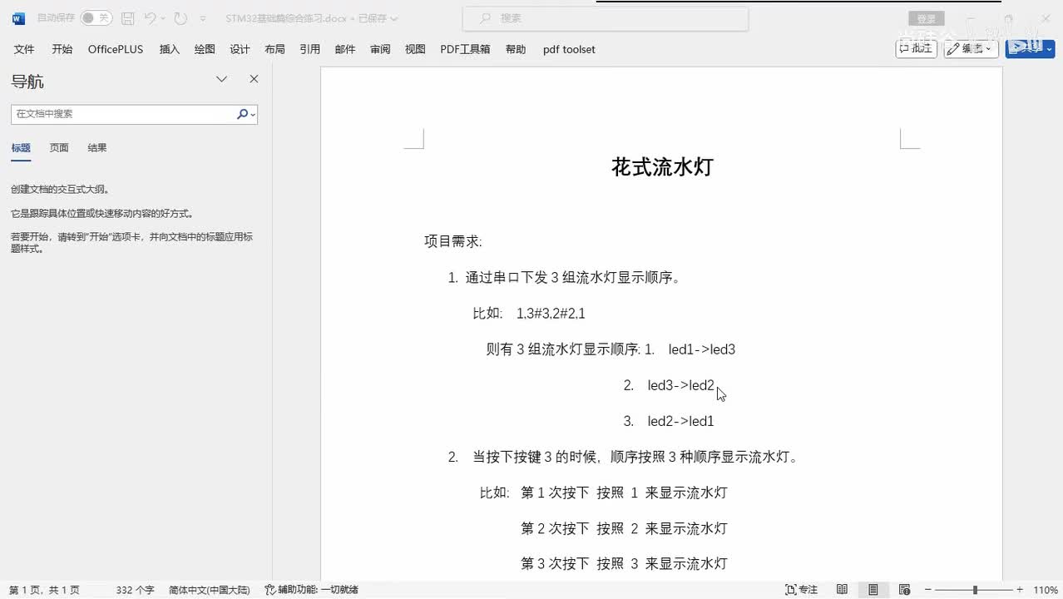Screen dimensions: 1063x599
Task: Switch to Read Mode view icon
Action: pyautogui.click(x=843, y=590)
